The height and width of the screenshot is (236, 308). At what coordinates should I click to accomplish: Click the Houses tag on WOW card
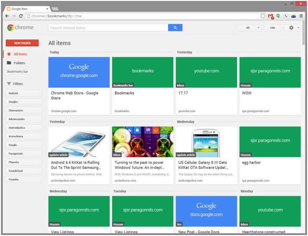[x=245, y=86]
